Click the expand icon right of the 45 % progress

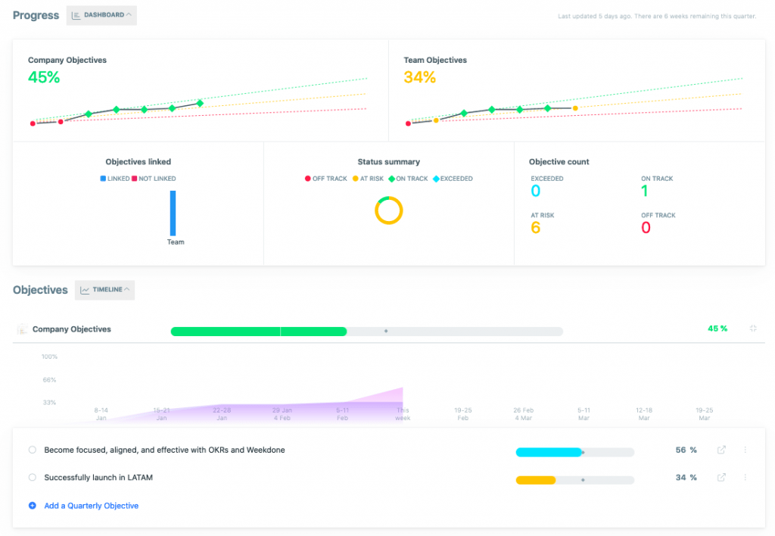(x=753, y=329)
